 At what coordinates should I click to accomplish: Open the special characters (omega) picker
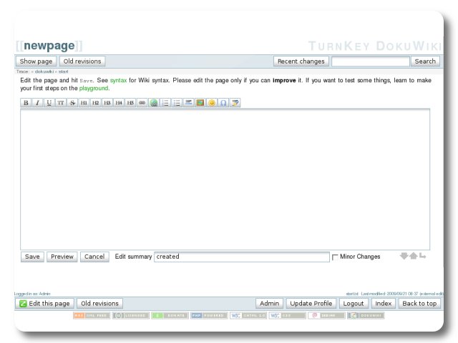tap(223, 103)
